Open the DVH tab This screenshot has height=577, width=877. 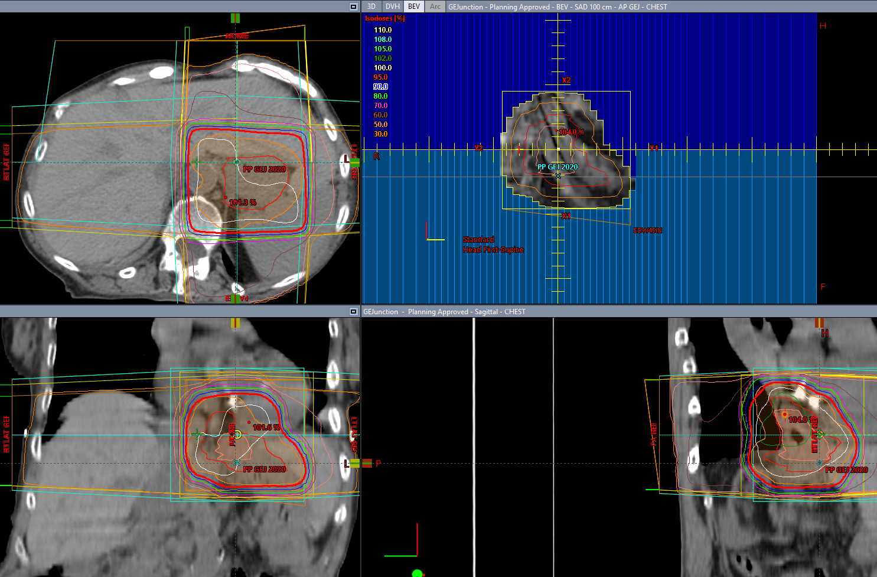pyautogui.click(x=393, y=6)
